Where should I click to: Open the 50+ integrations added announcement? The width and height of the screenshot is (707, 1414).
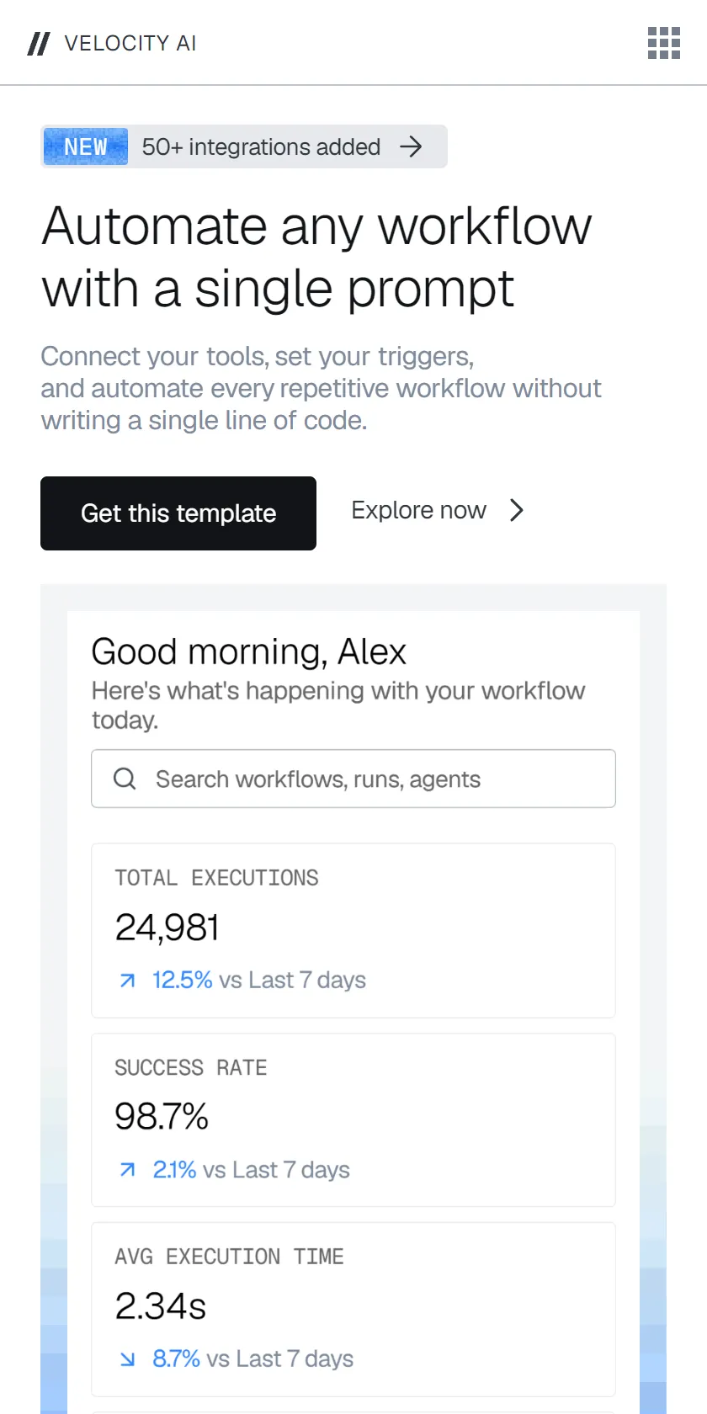pyautogui.click(x=244, y=146)
